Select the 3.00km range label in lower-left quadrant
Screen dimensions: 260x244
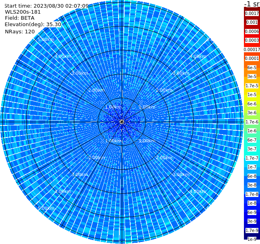(x=80, y=174)
